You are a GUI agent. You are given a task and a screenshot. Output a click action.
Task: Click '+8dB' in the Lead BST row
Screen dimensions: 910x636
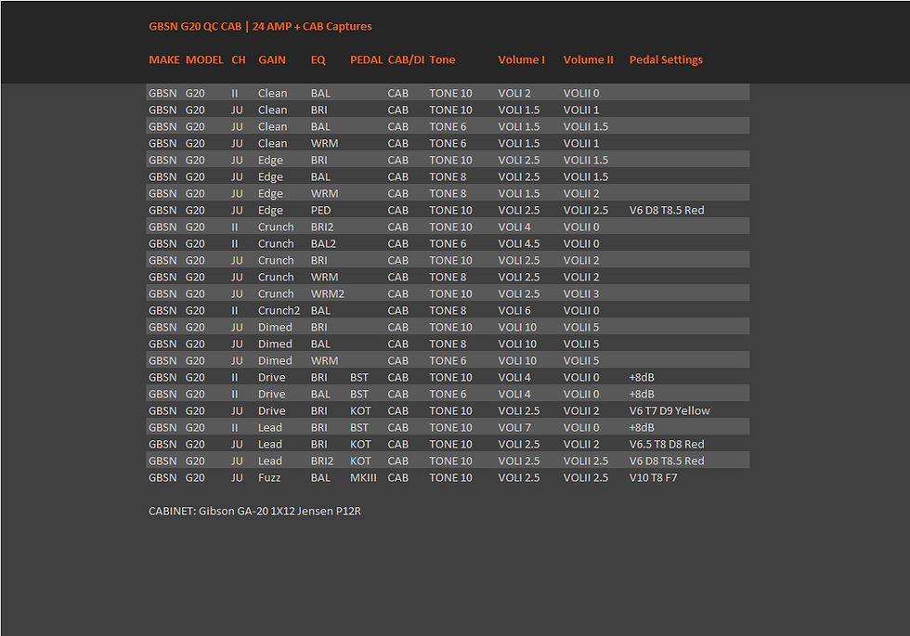click(642, 428)
